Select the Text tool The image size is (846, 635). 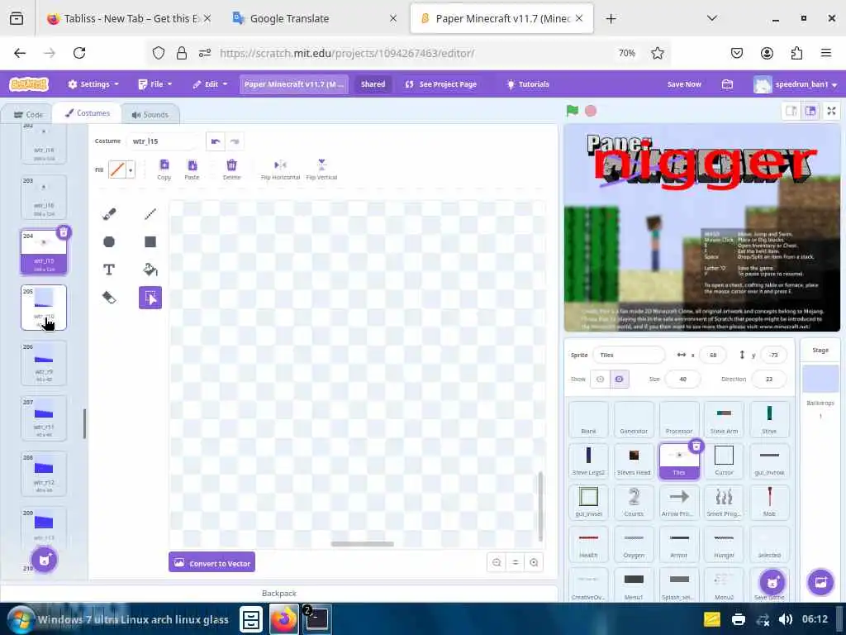(x=109, y=270)
